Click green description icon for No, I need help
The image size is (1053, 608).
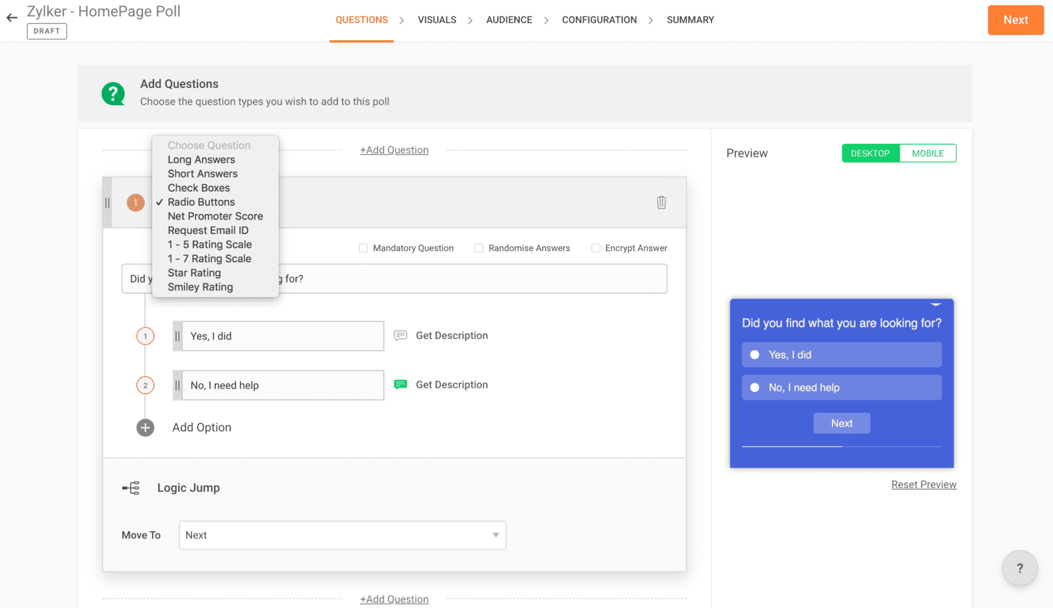(400, 385)
